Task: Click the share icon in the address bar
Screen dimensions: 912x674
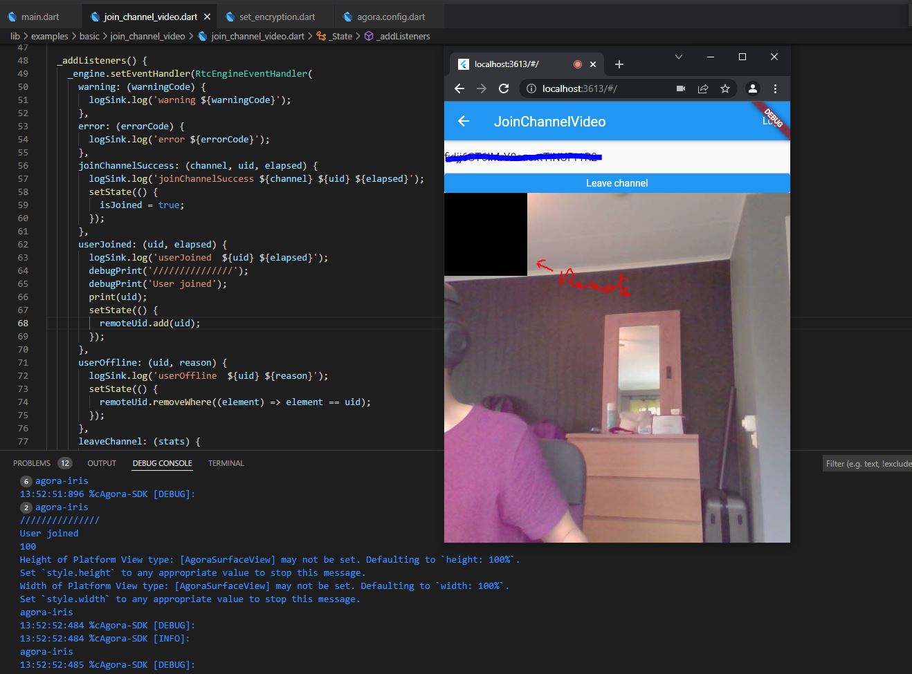Action: 702,88
